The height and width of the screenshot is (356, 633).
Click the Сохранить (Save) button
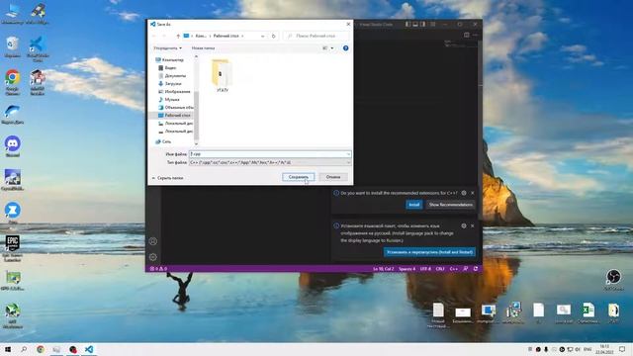click(x=299, y=177)
